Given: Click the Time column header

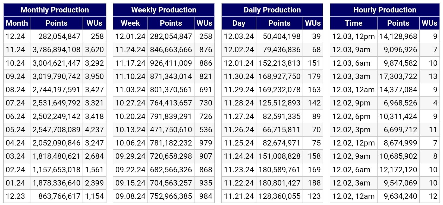Looking at the screenshot, I should point(353,23).
